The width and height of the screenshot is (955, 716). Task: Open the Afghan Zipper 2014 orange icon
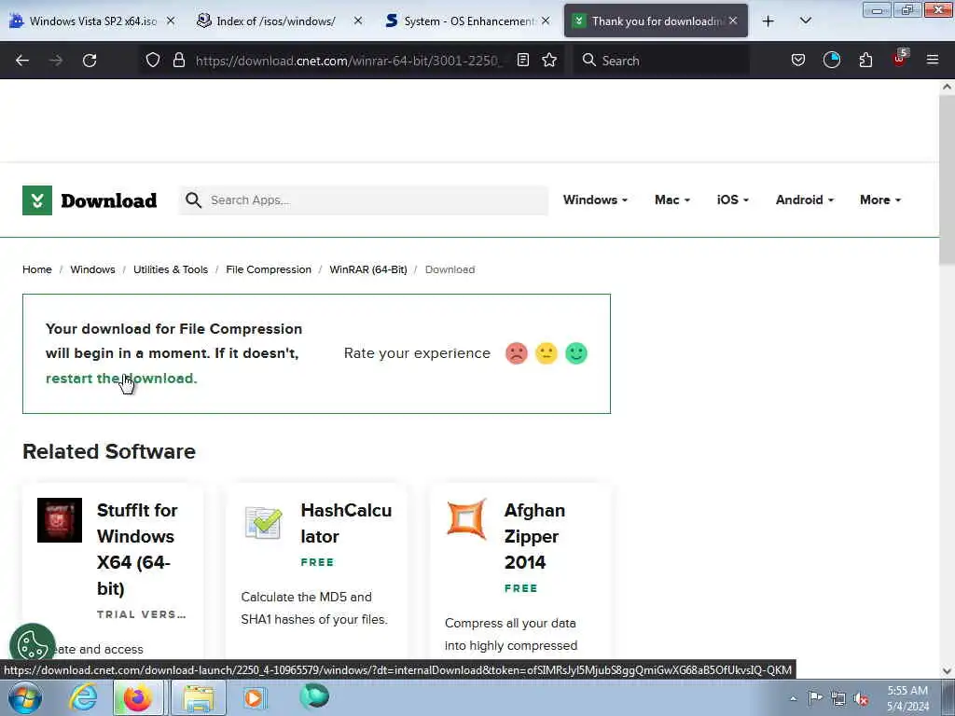point(467,518)
